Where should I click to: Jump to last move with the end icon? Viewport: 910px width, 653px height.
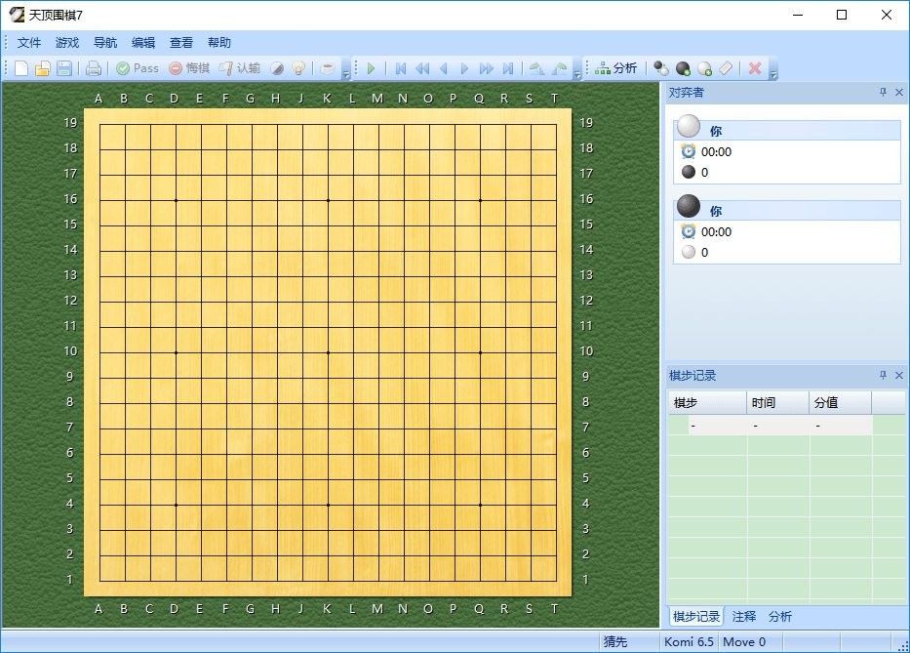pyautogui.click(x=507, y=68)
